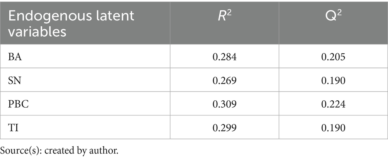Click the word 'variables' in the header

click(37, 31)
